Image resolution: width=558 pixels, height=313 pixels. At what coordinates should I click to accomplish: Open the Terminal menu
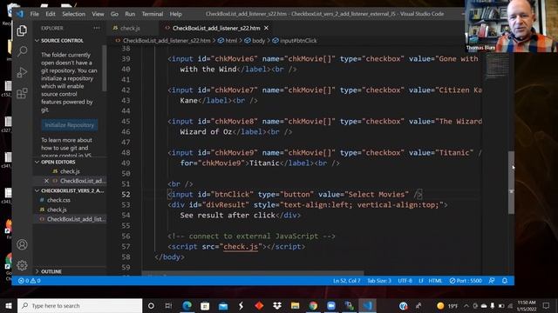pyautogui.click(x=153, y=14)
